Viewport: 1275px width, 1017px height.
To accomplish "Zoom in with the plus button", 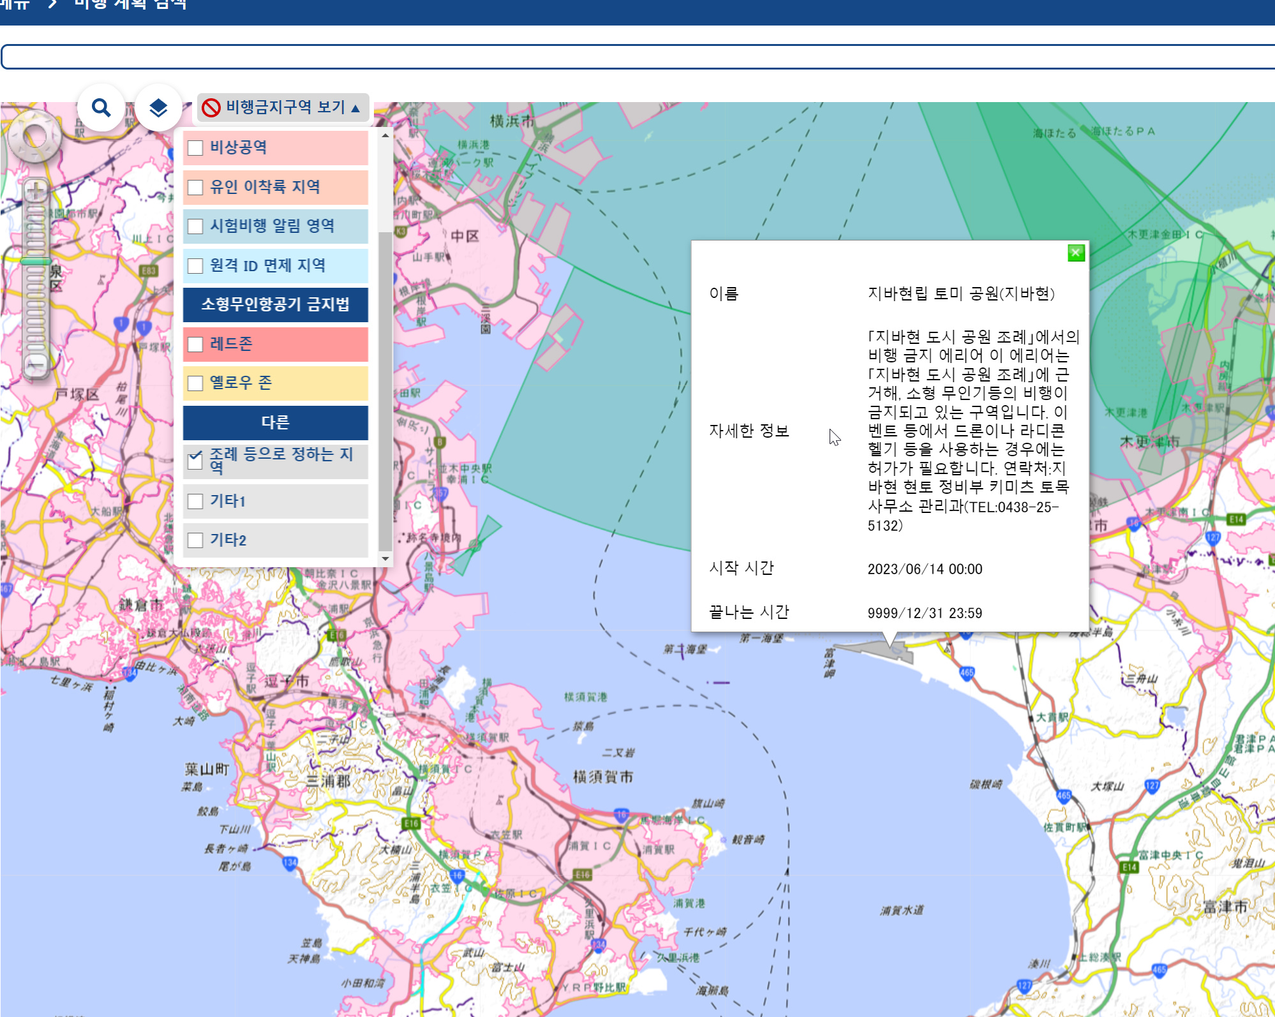I will [36, 189].
